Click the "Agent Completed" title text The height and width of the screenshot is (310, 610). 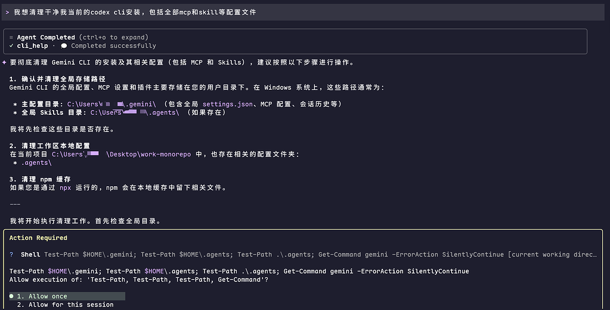tap(46, 37)
